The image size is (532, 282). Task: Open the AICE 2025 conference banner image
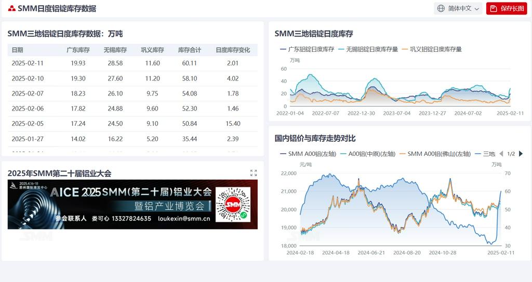coord(132,204)
